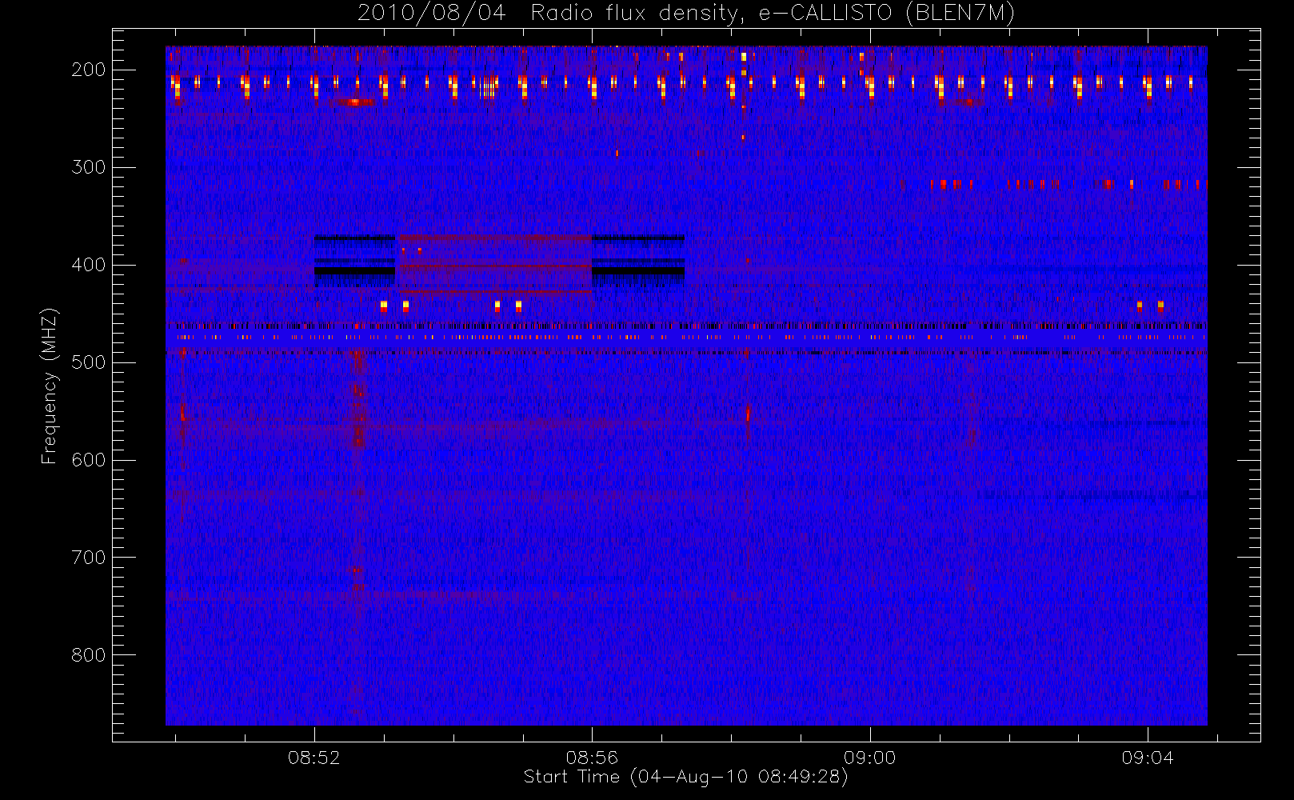The width and height of the screenshot is (1294, 800).
Task: Click the 09:00 time tick label
Action: click(869, 758)
